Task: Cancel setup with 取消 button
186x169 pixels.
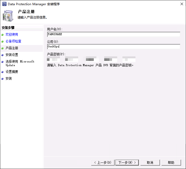Action: [x=150, y=162]
